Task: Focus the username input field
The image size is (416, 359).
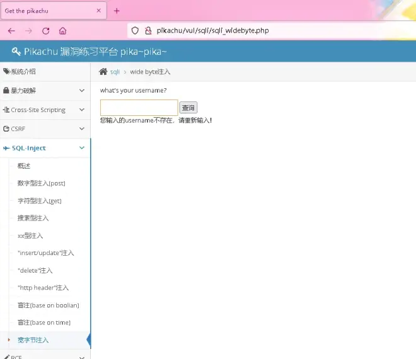Action: click(139, 108)
